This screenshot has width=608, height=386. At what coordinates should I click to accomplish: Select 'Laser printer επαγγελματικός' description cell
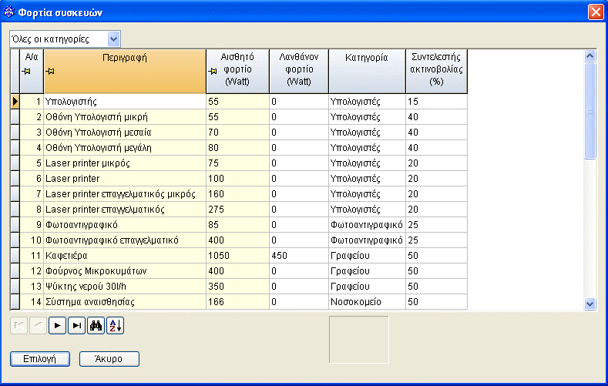click(125, 210)
